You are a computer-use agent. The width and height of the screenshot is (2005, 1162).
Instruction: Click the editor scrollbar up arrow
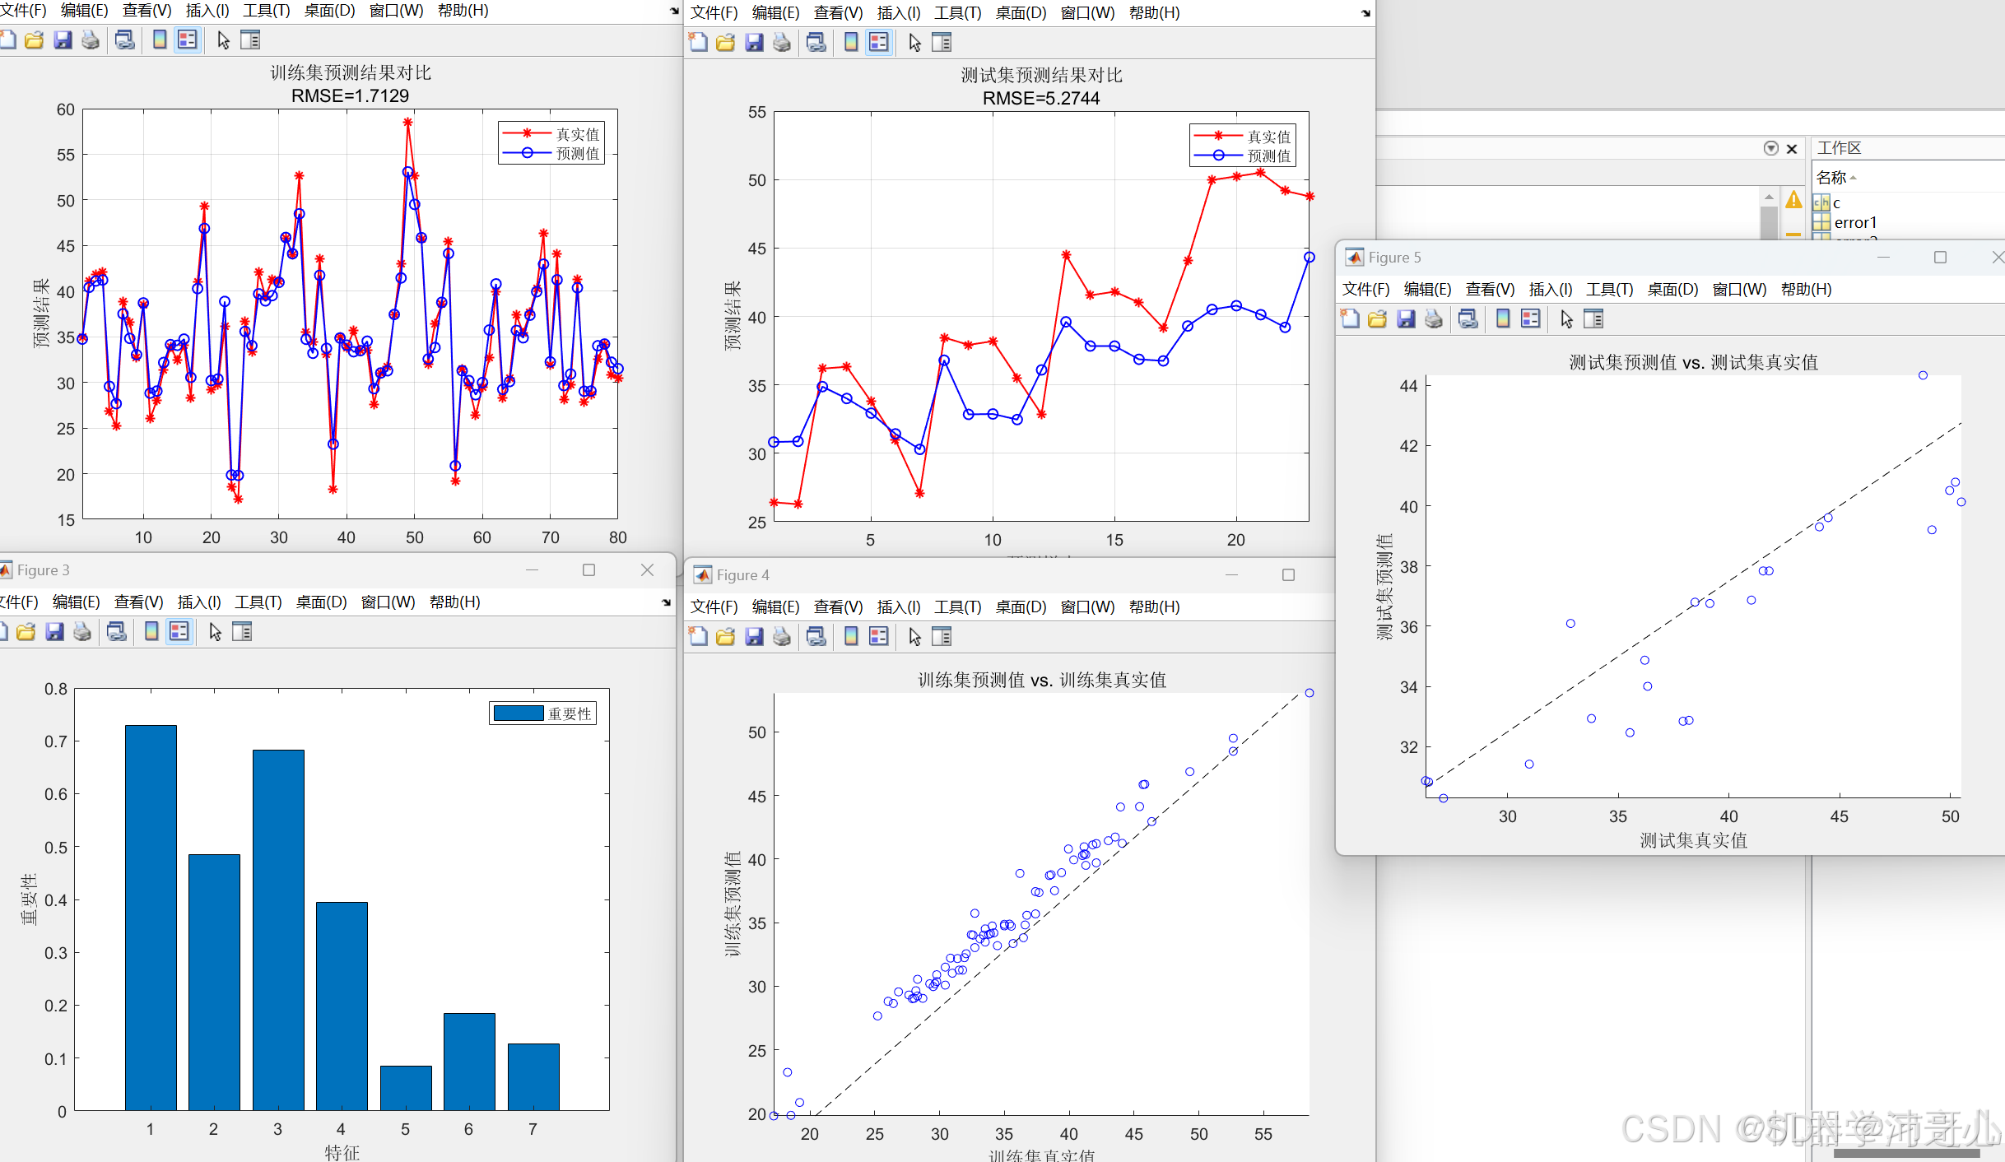[1769, 198]
